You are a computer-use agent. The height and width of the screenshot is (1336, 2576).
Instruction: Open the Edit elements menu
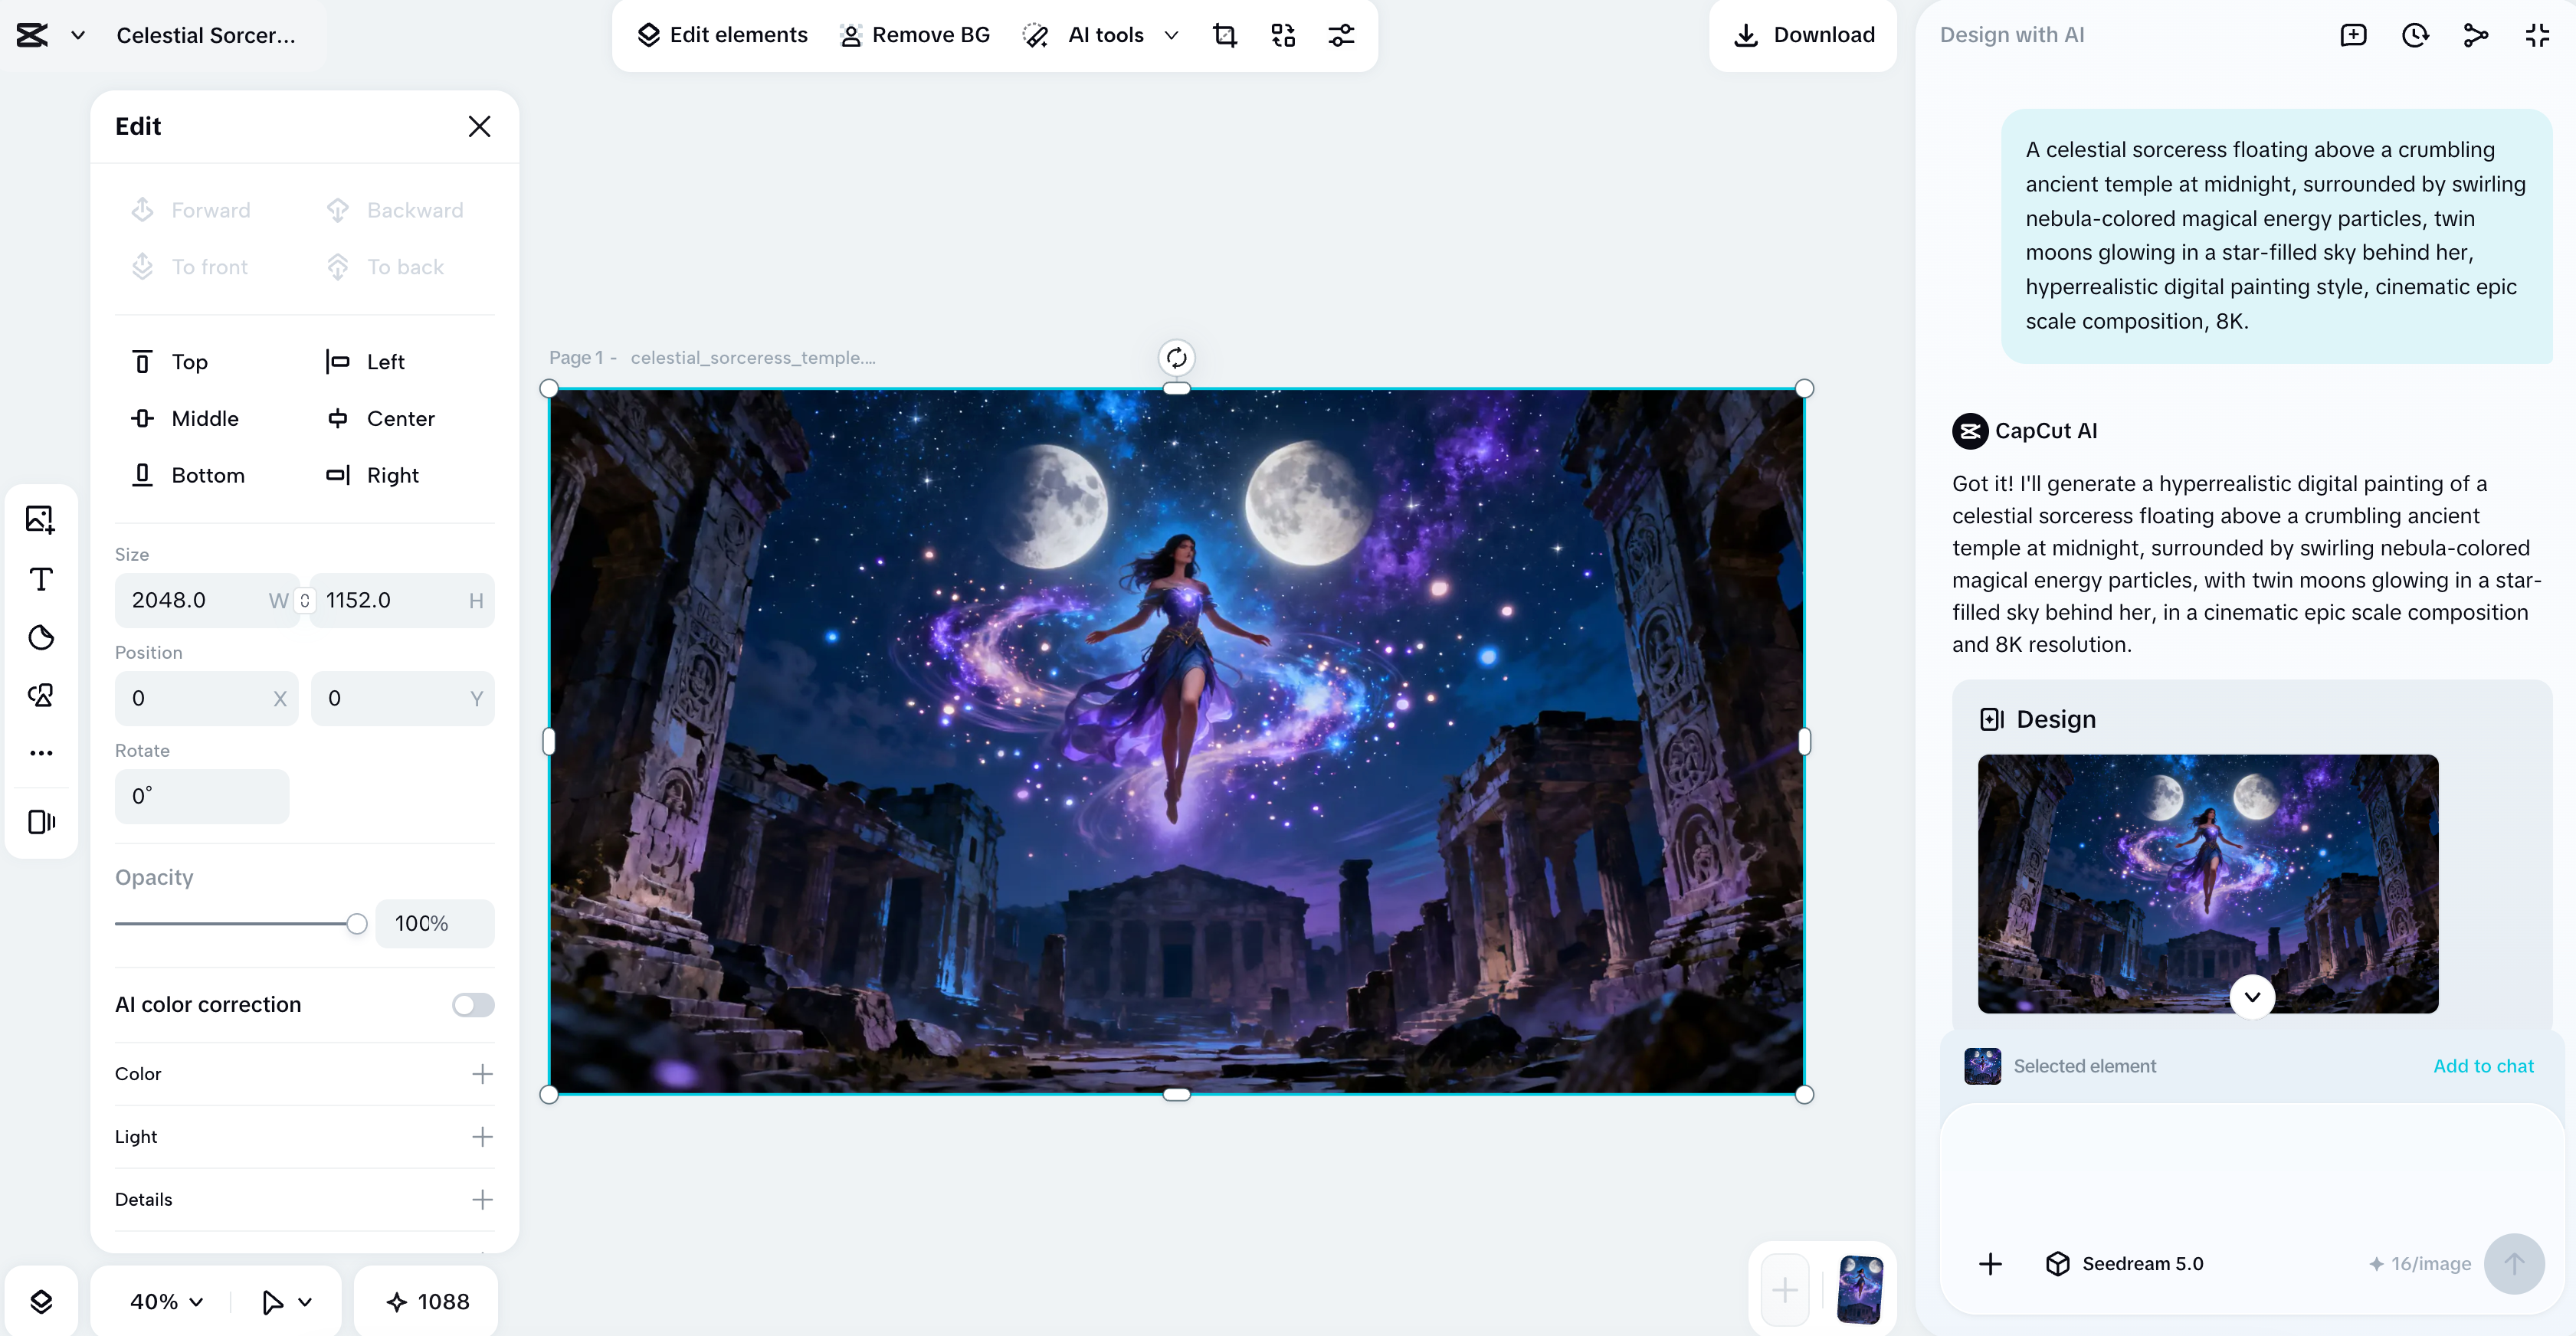722,35
